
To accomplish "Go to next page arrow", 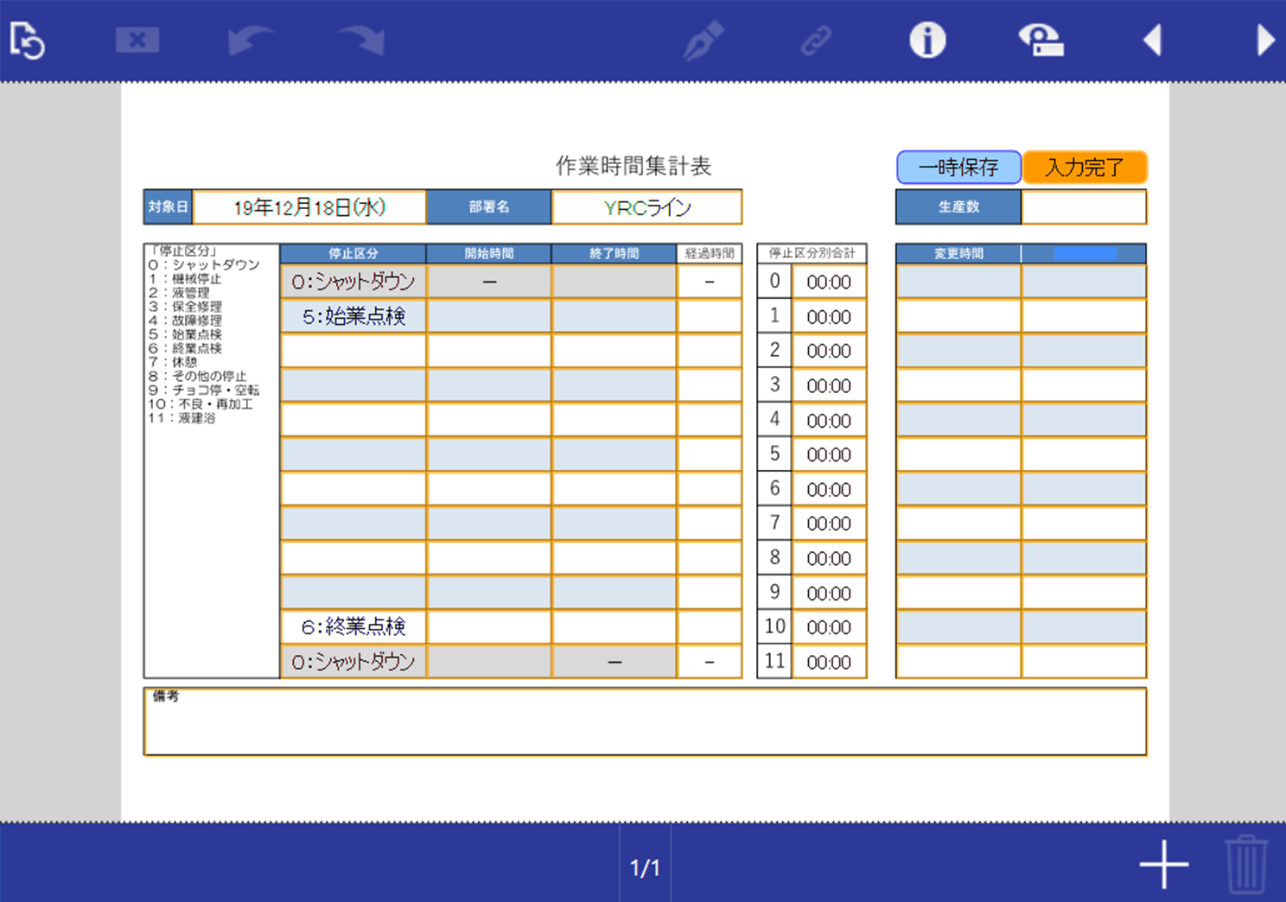I will click(x=1264, y=41).
